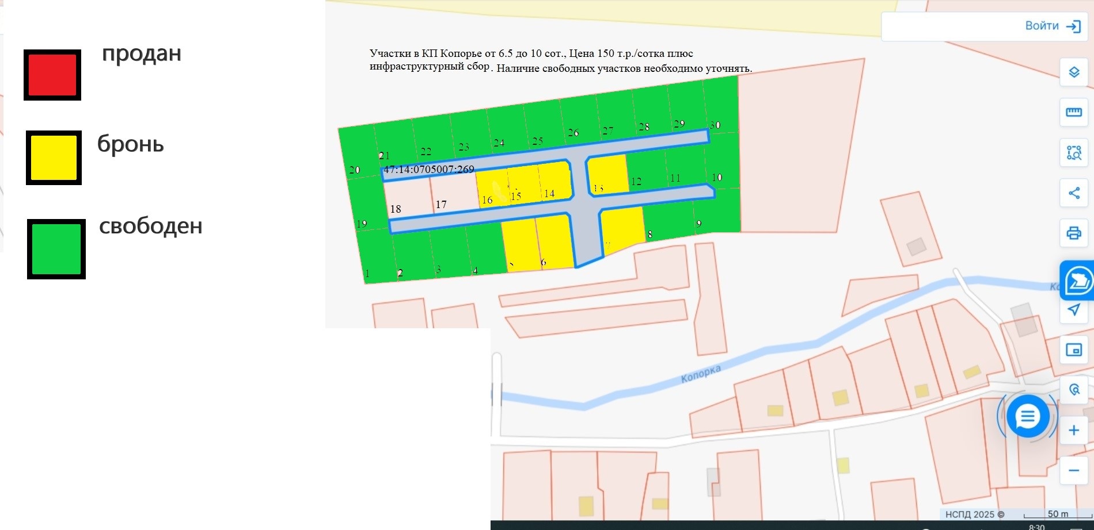
Task: Select green plot number 26
Action: 579,121
